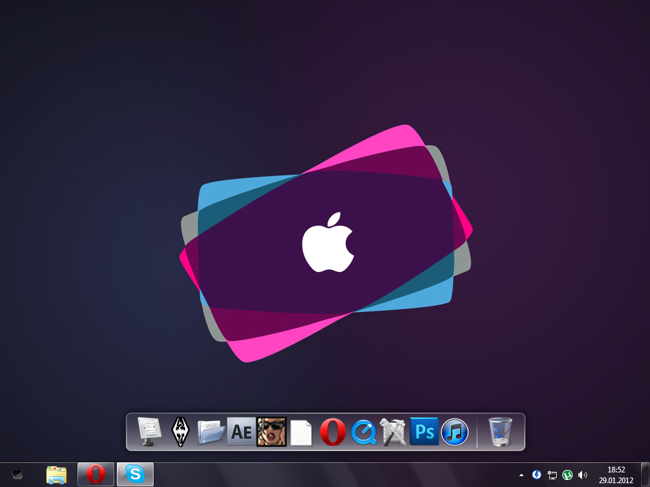The width and height of the screenshot is (650, 487).
Task: Open network connection tray icon
Action: tap(552, 475)
